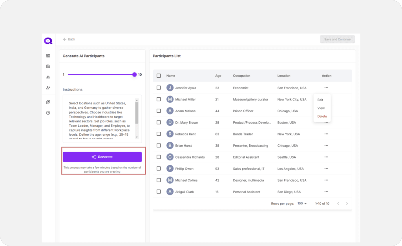
Task: Click the add participant icon in sidebar
Action: click(x=48, y=87)
